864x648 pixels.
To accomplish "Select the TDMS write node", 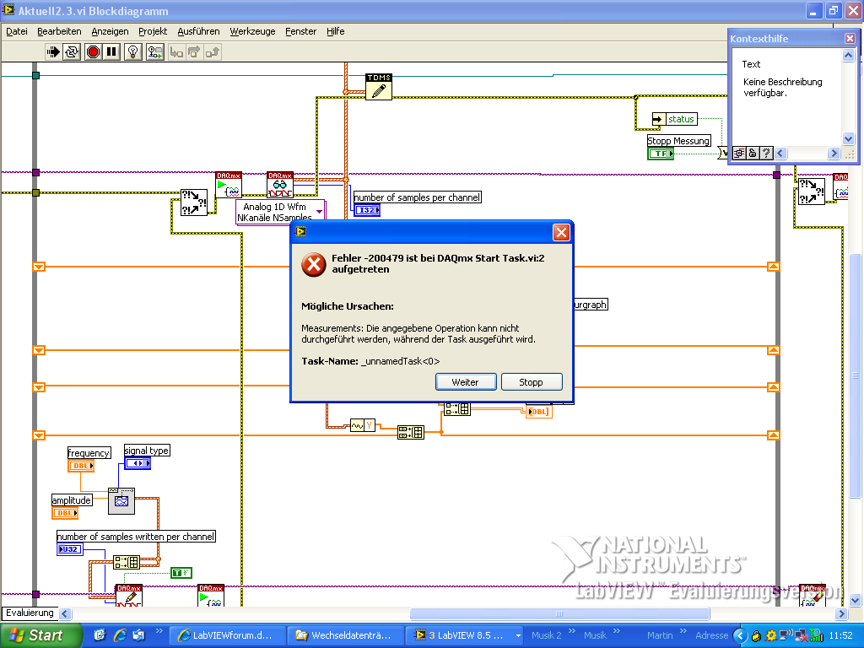I will (379, 87).
